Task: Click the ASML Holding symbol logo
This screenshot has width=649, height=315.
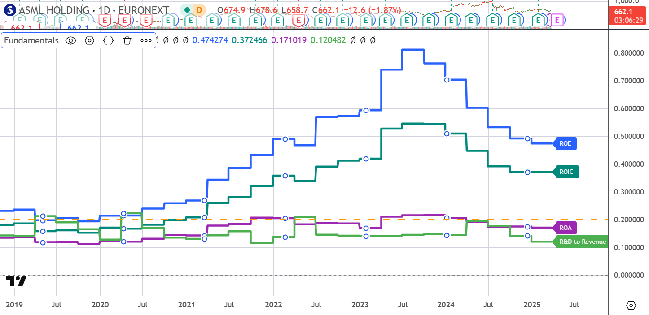Action: click(10, 9)
